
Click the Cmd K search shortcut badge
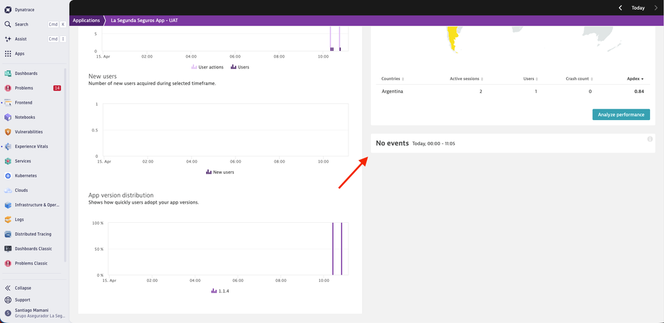tap(57, 24)
